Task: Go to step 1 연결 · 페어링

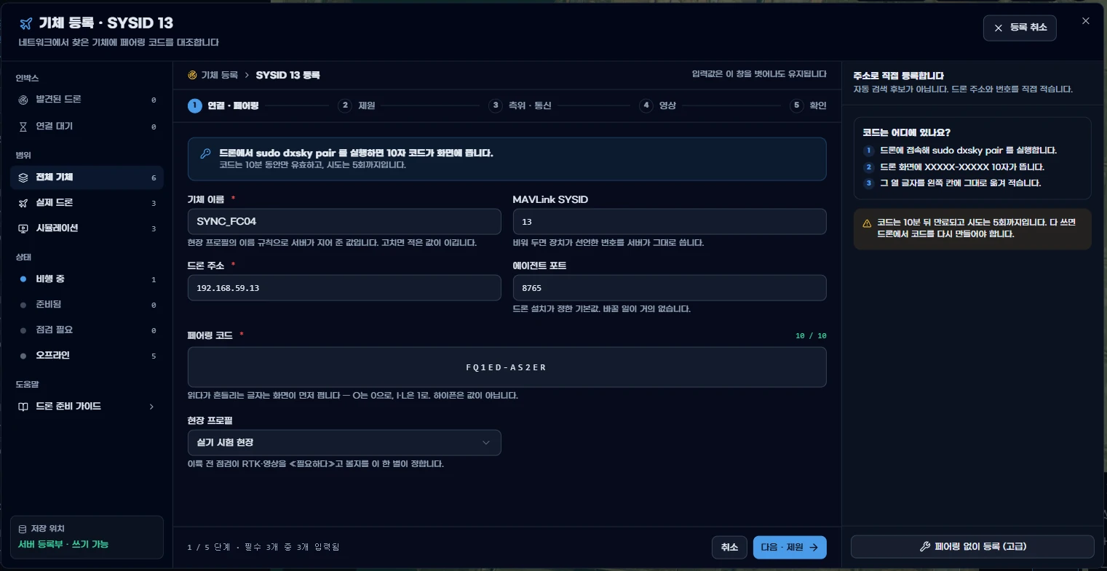Action: coord(223,105)
